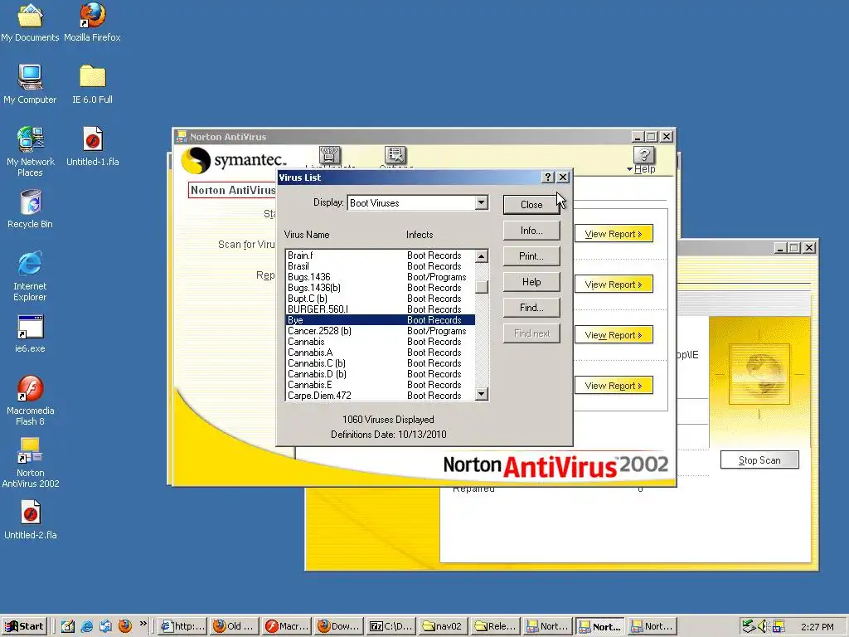Image resolution: width=849 pixels, height=637 pixels.
Task: Select the Recycle Bin icon
Action: coord(31,209)
